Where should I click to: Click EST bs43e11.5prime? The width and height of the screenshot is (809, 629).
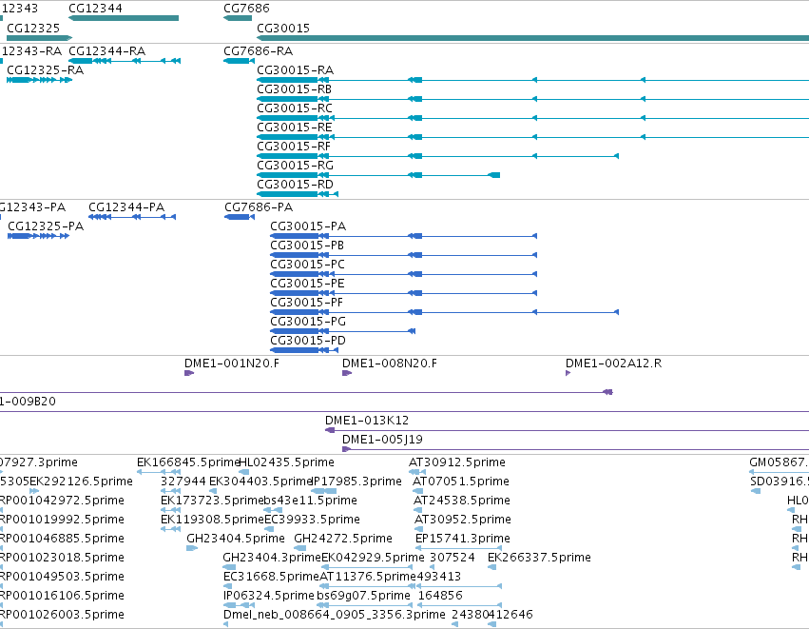(311, 501)
